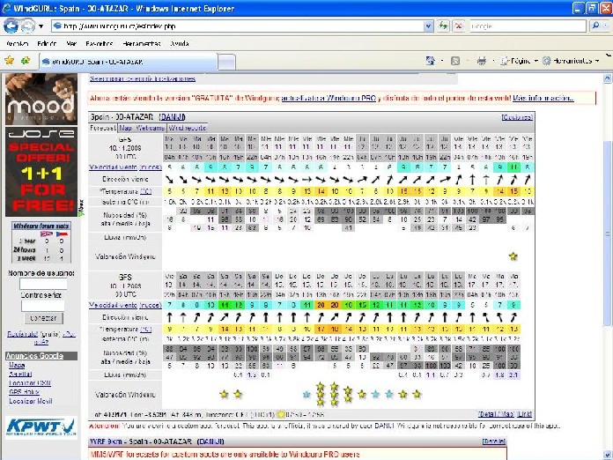Switch to the Webcams tab
This screenshot has height=460, width=613.
click(151, 128)
